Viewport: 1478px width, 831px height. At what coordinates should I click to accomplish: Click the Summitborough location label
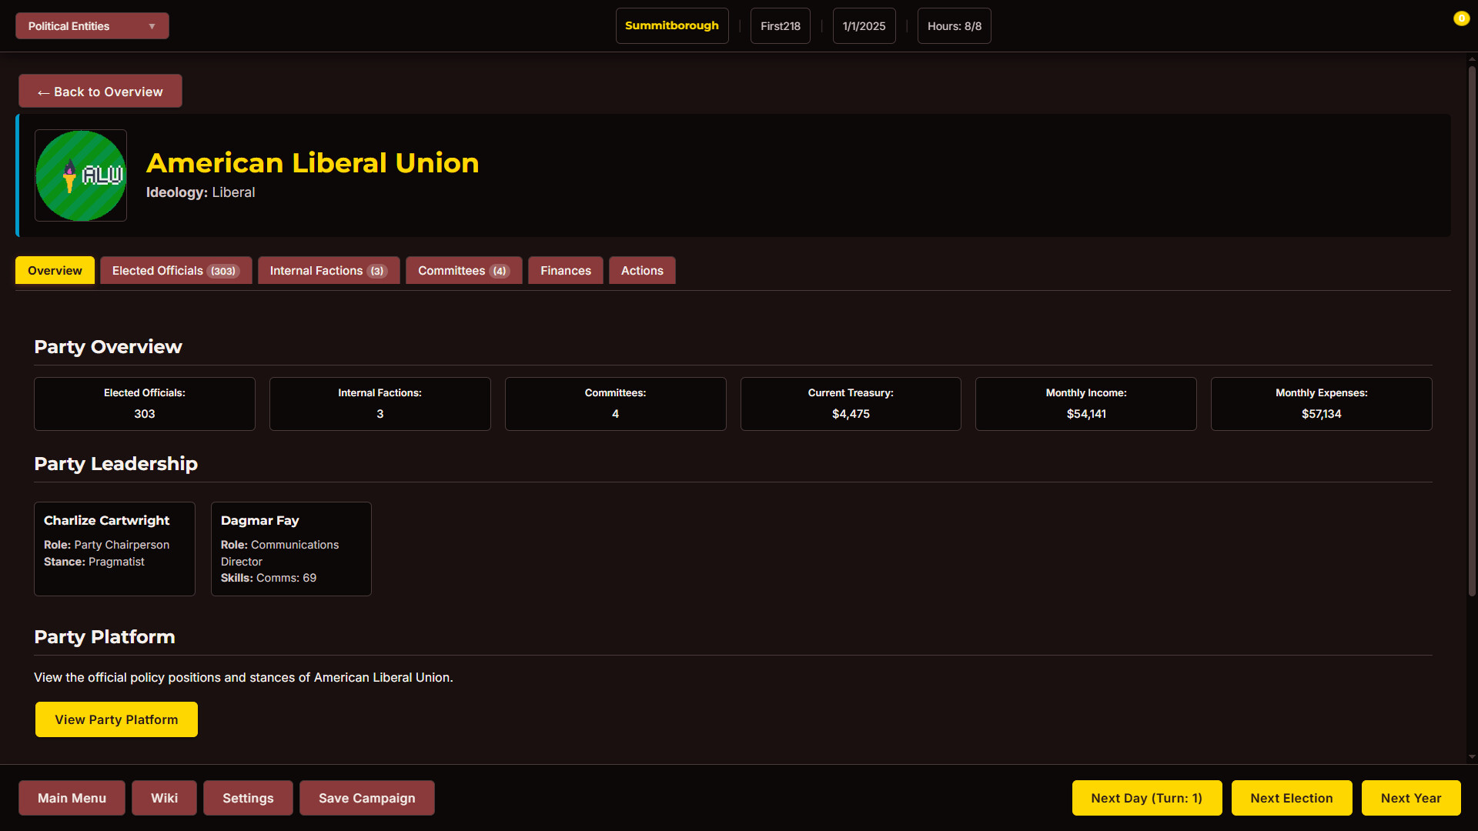click(671, 26)
